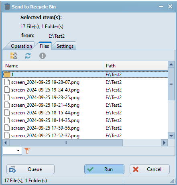Sort by the Name column header

coord(53,66)
